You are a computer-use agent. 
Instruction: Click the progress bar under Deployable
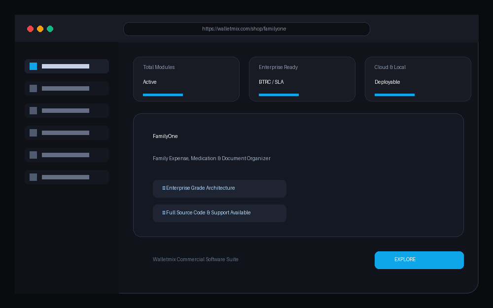[394, 95]
